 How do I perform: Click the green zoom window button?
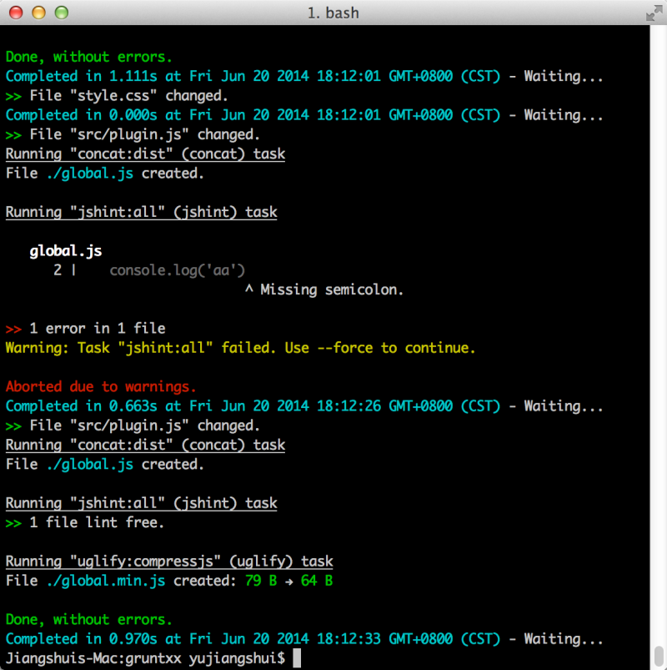[62, 13]
